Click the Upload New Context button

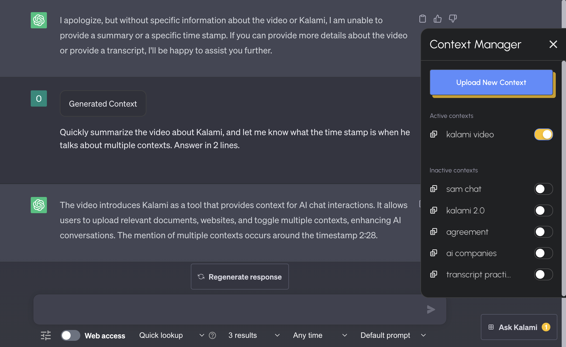(491, 82)
